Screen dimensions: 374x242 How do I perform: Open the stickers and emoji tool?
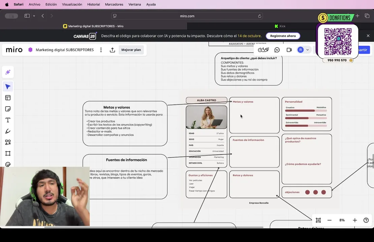8,164
